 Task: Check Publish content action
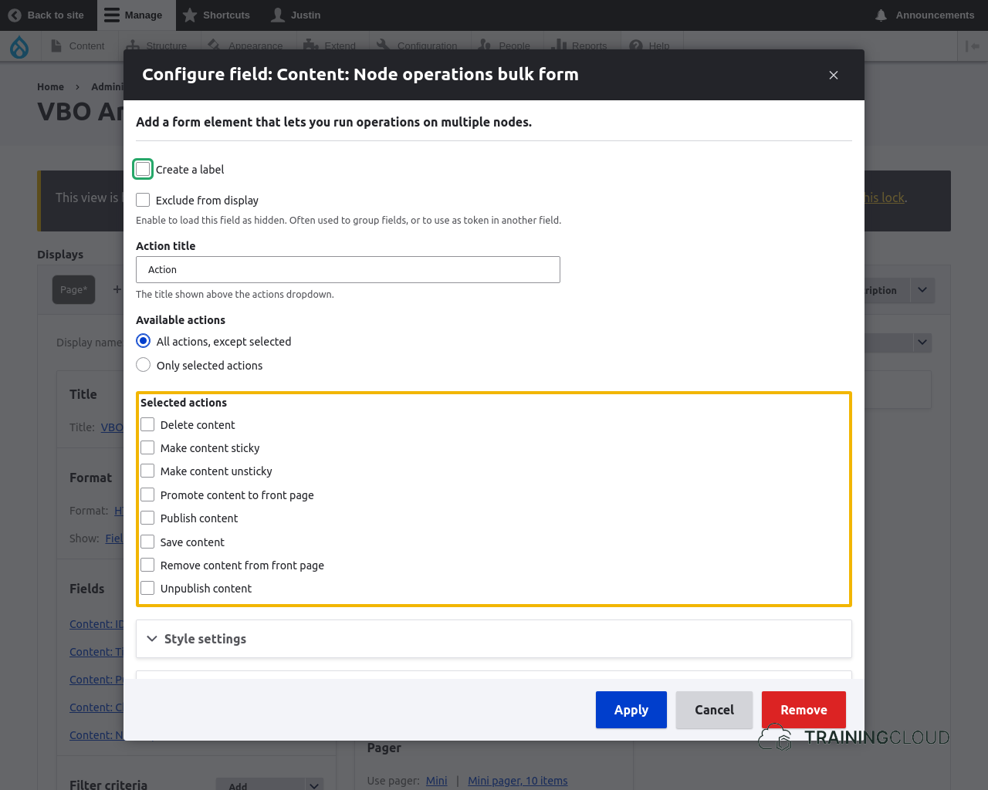click(147, 518)
